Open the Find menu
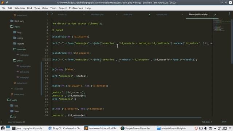The image size is (233, 131). 29,8
